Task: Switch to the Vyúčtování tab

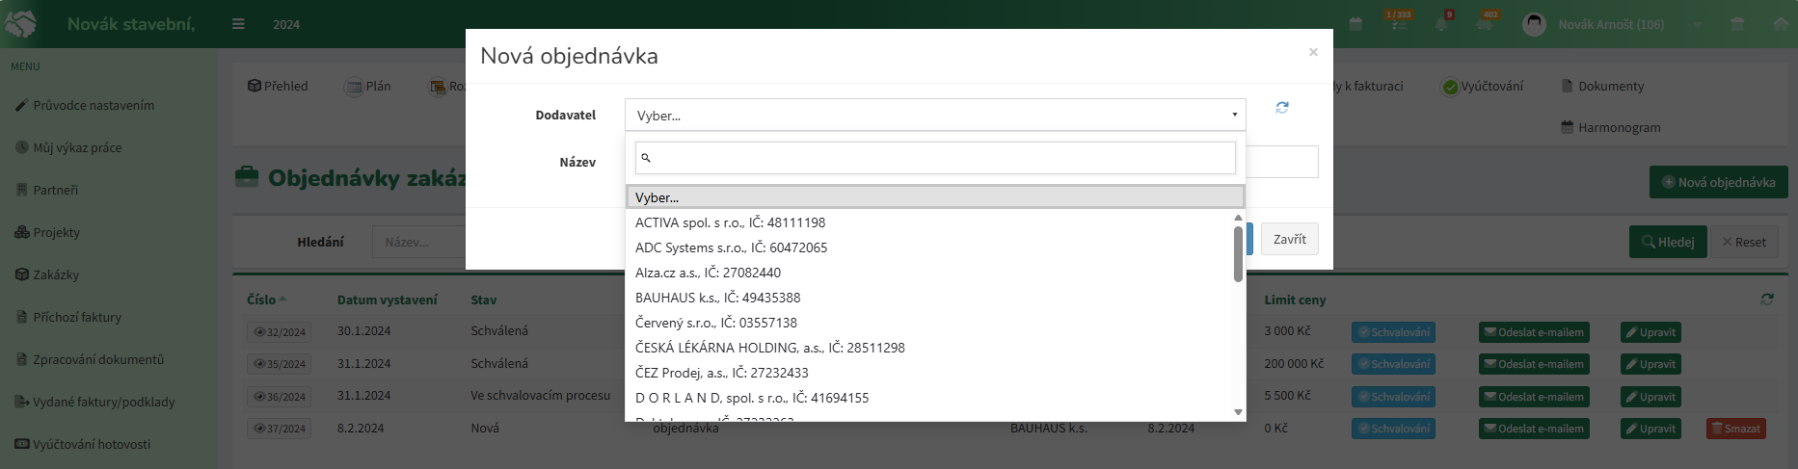Action: coord(1483,86)
